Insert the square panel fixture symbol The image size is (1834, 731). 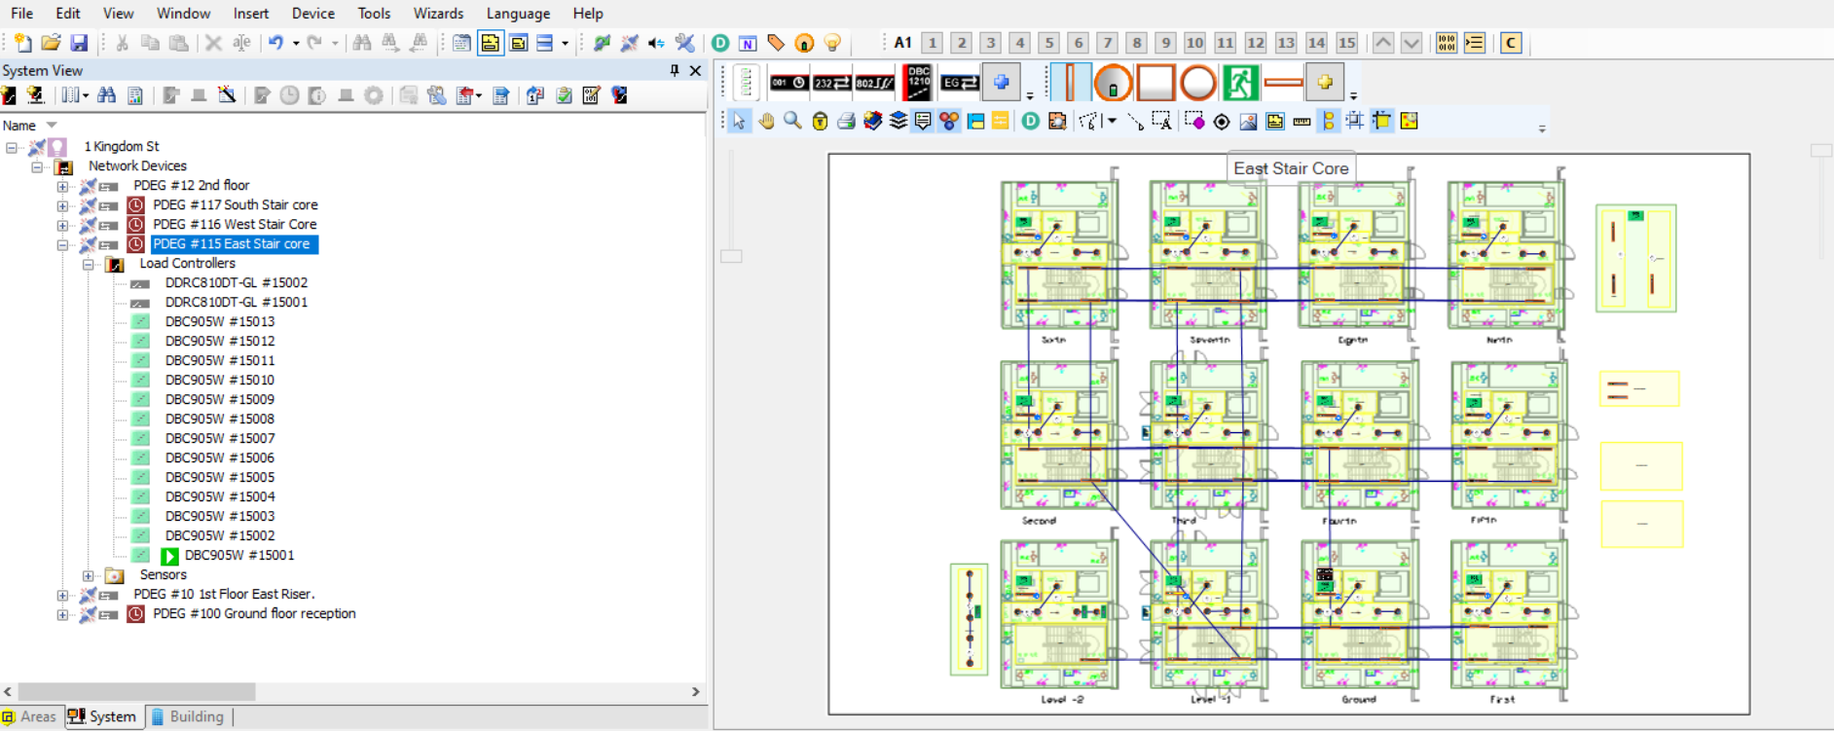(x=1155, y=83)
